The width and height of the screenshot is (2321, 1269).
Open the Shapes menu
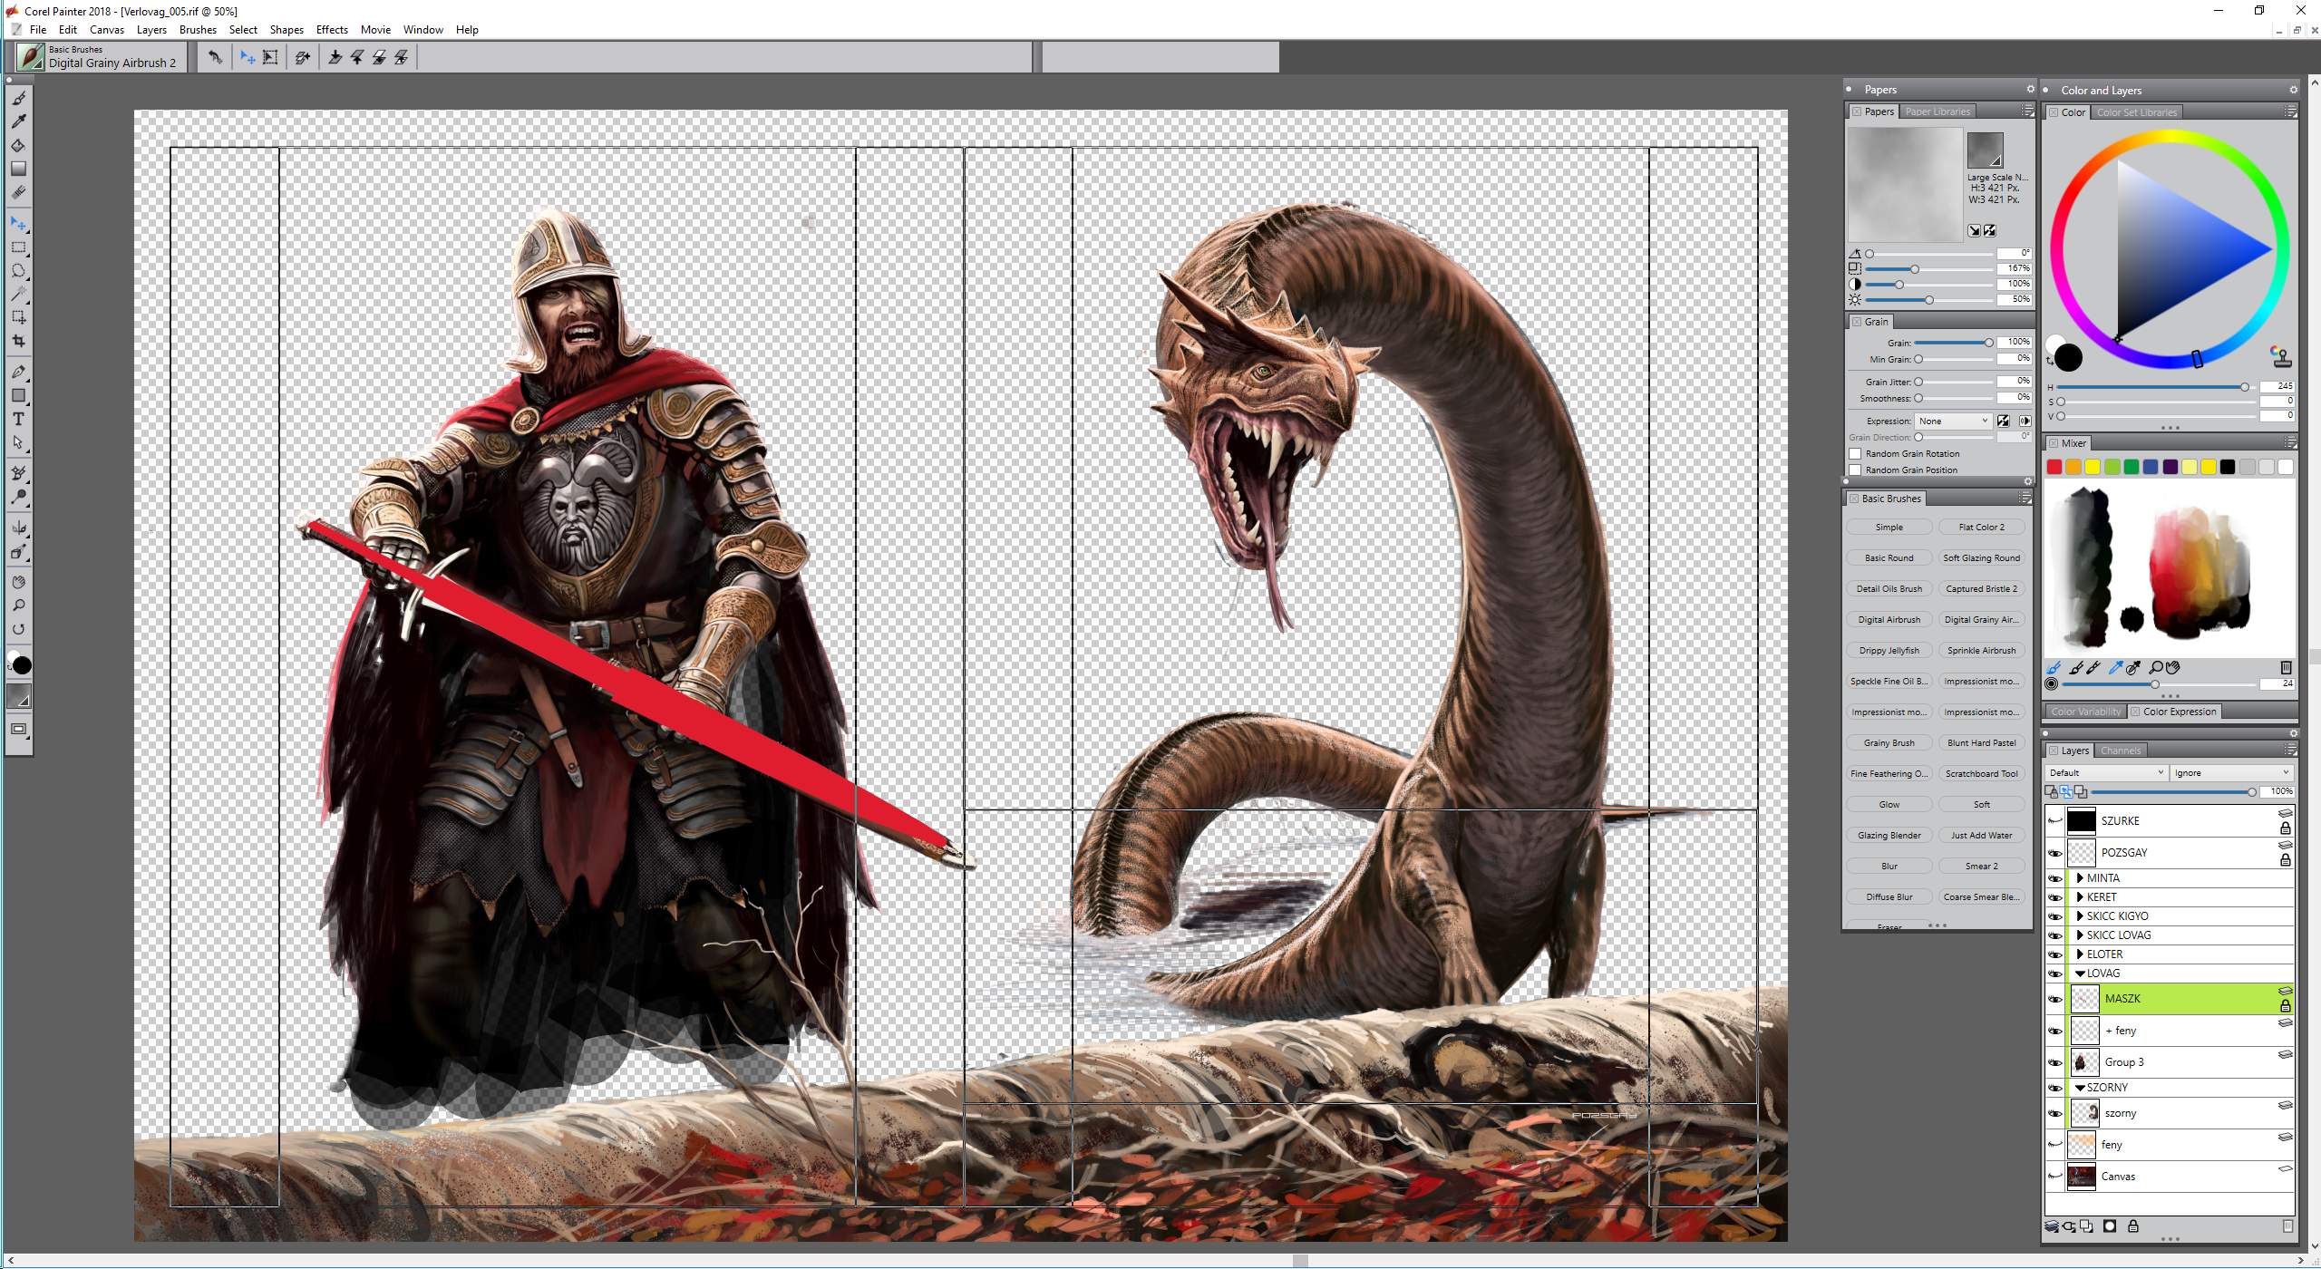tap(286, 30)
